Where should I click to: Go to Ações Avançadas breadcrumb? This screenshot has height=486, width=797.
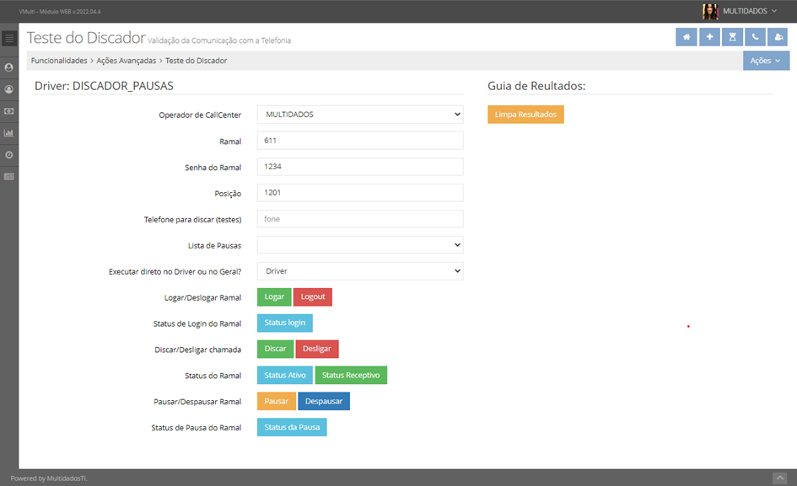(126, 61)
